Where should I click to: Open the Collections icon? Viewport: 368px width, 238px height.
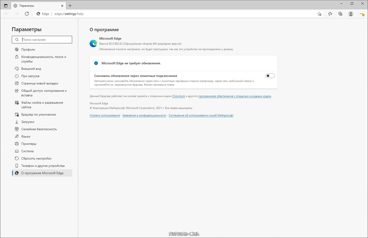coord(340,14)
